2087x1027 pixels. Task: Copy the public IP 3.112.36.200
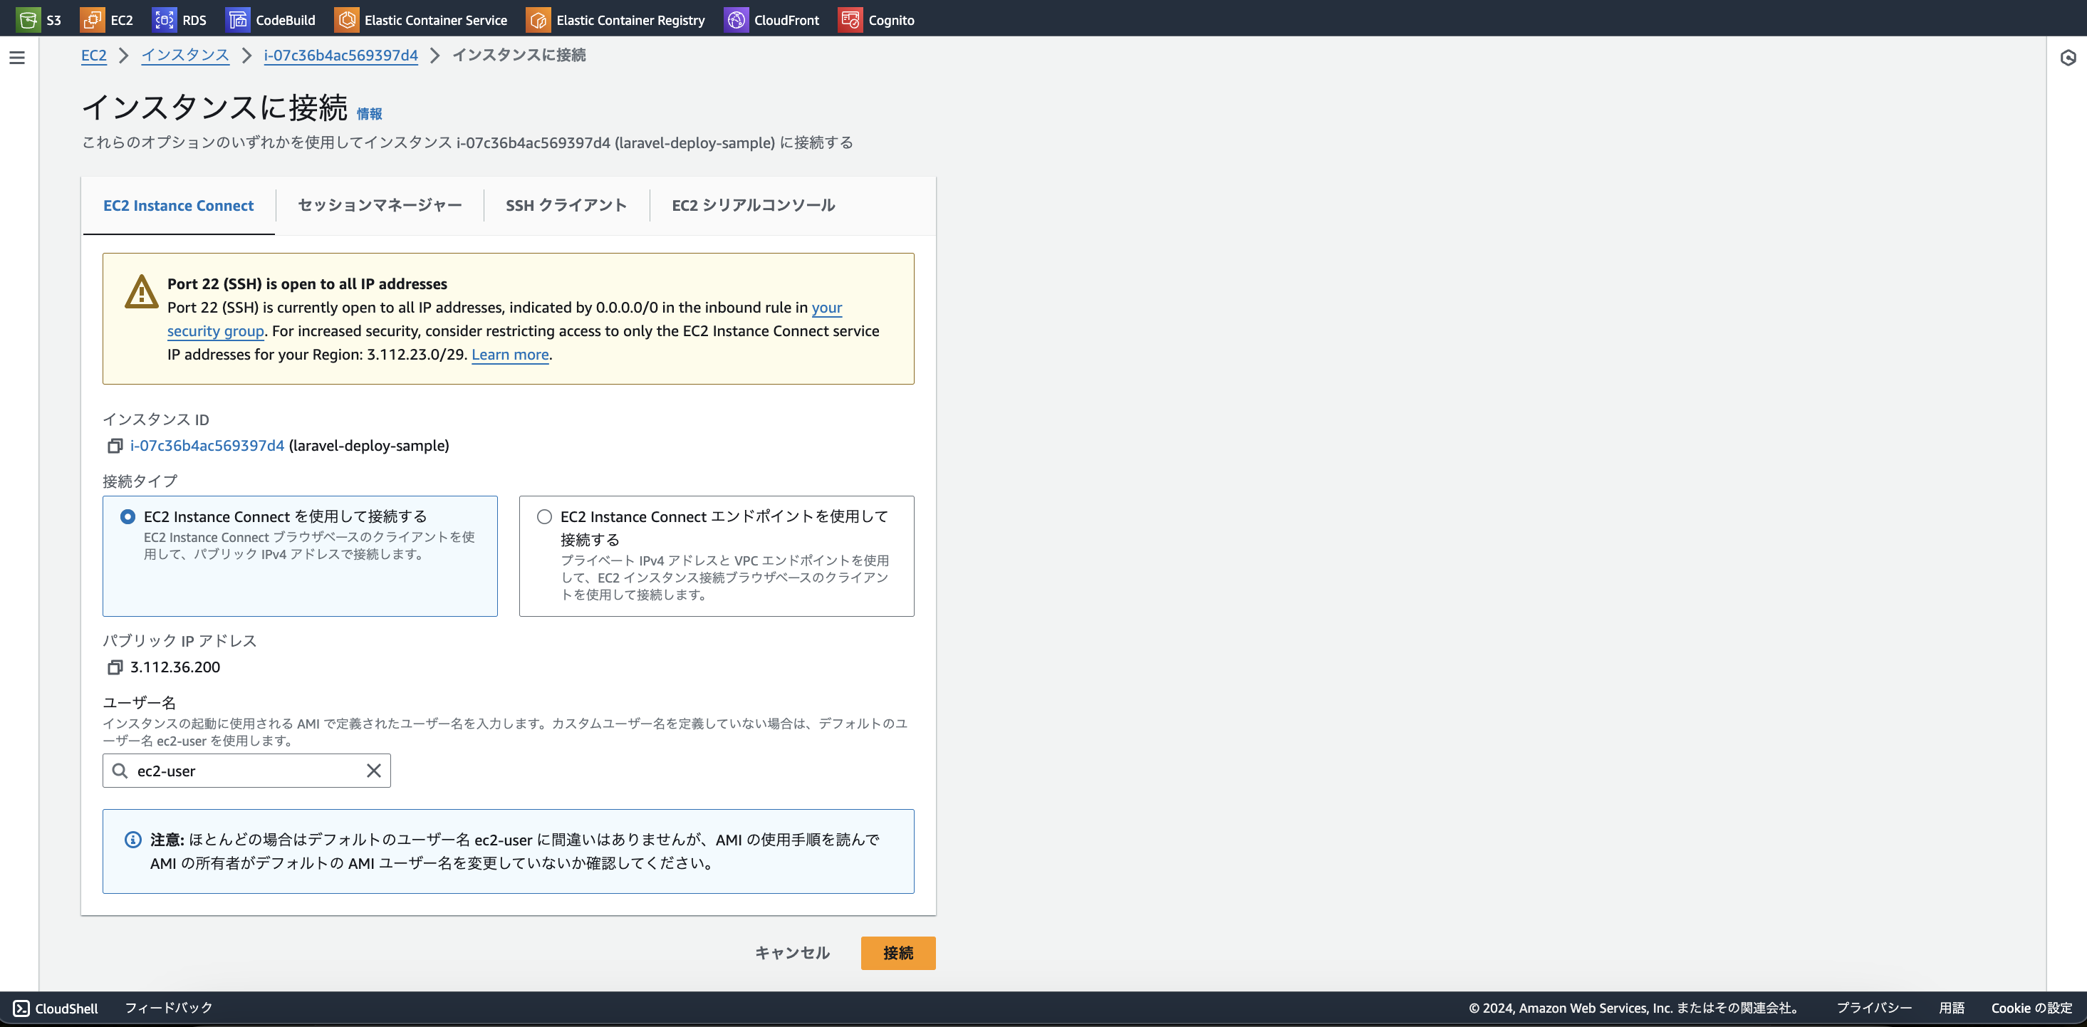point(114,667)
